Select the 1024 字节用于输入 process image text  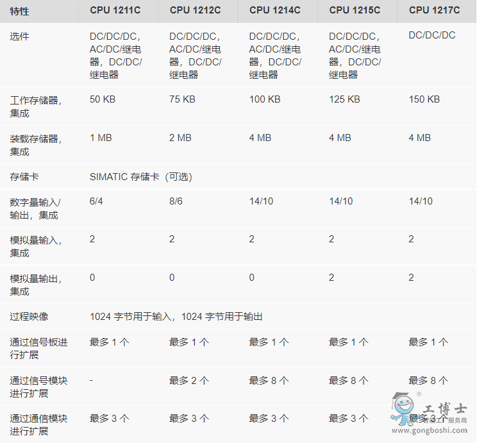(132, 316)
